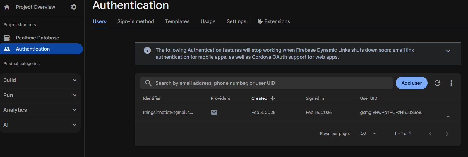The width and height of the screenshot is (468, 157).
Task: Sort by the Created column header
Action: pos(259,98)
